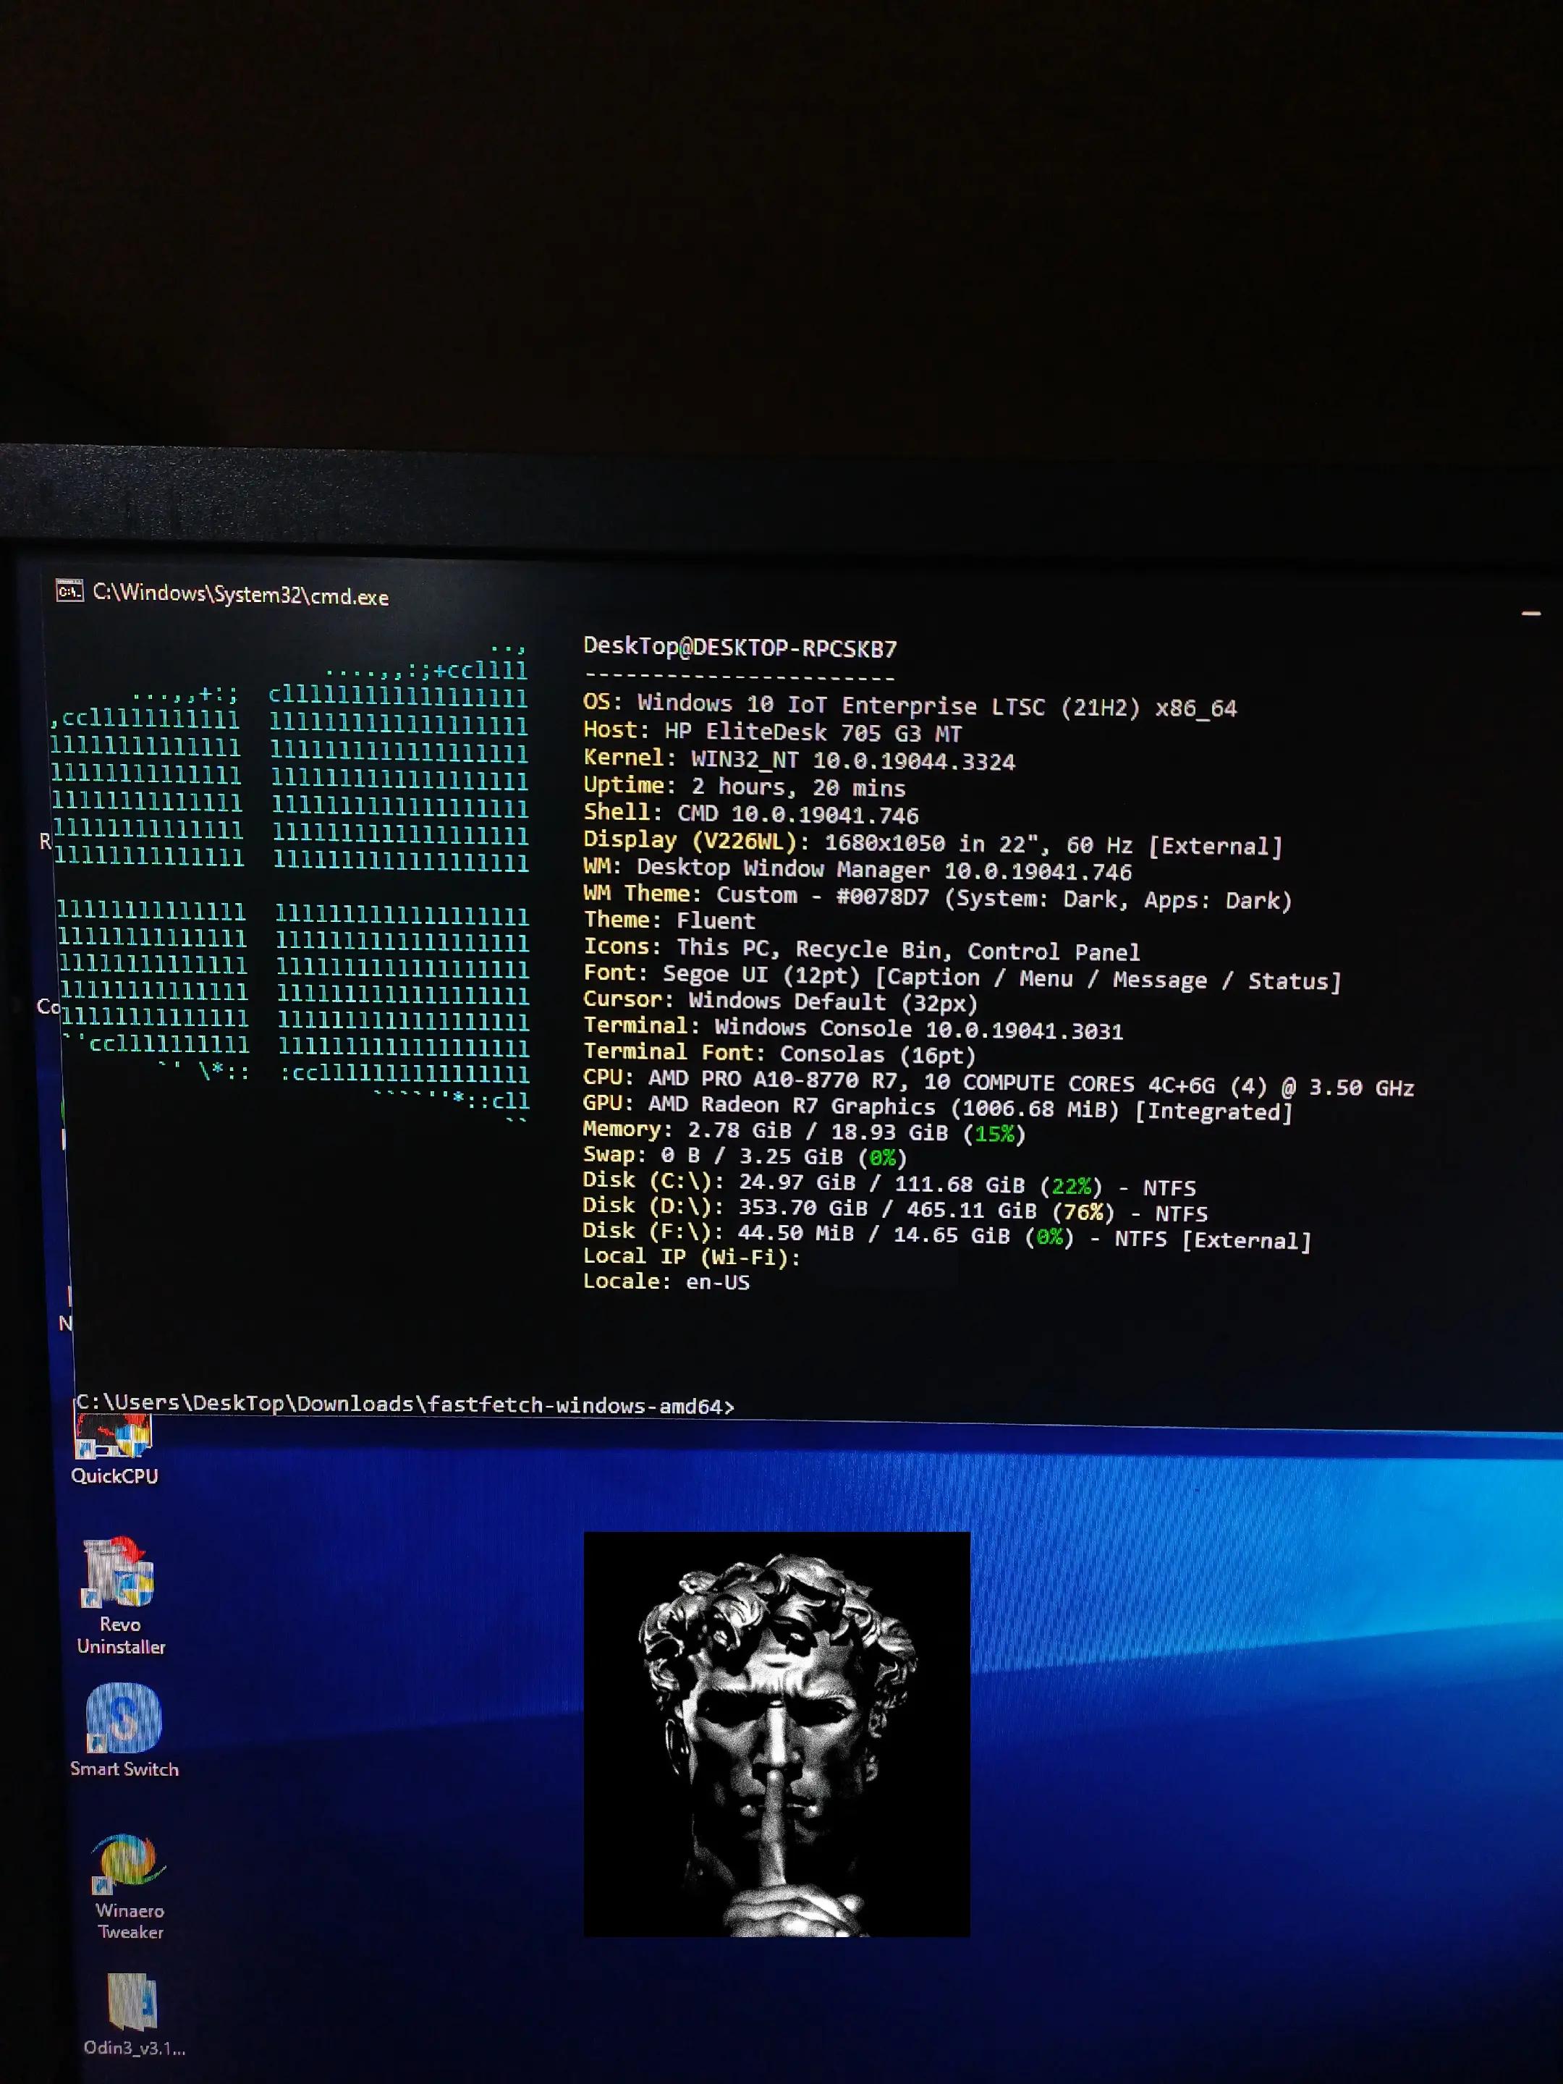Click the Kernel WIN32_NT 10.0.19044.3324 line
The height and width of the screenshot is (2084, 1563).
(x=799, y=759)
